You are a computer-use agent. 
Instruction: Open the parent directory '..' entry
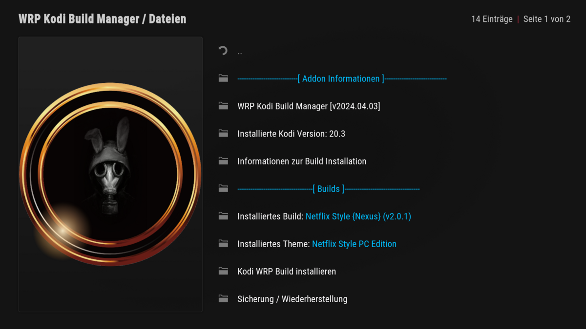[x=240, y=52]
